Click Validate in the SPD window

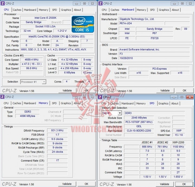[165, 184]
